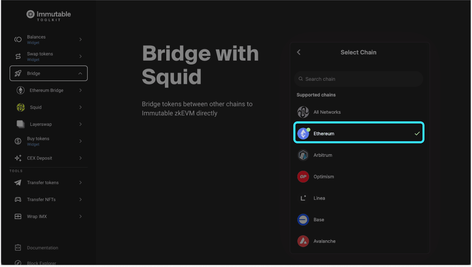Click the Search chain input field
Image resolution: width=472 pixels, height=267 pixels.
358,79
